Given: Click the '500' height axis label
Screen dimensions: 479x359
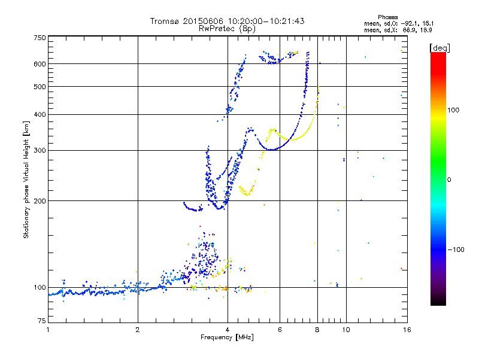Looking at the screenshot, I should click(x=40, y=87).
